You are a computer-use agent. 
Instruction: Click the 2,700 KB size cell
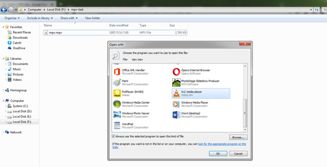pyautogui.click(x=181, y=33)
